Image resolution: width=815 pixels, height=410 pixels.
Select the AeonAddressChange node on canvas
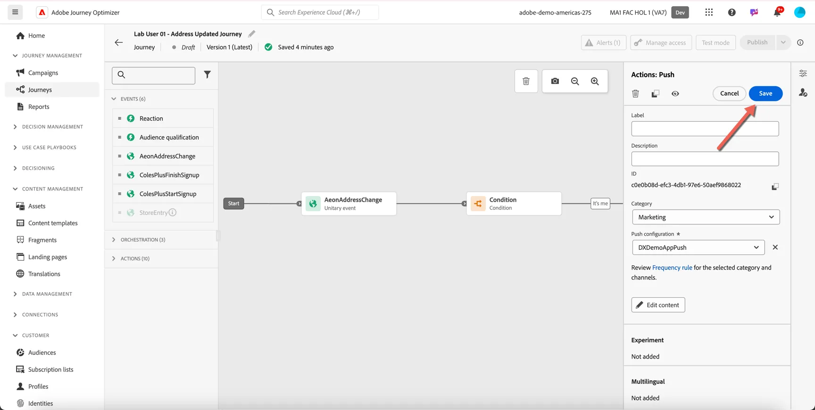(349, 204)
